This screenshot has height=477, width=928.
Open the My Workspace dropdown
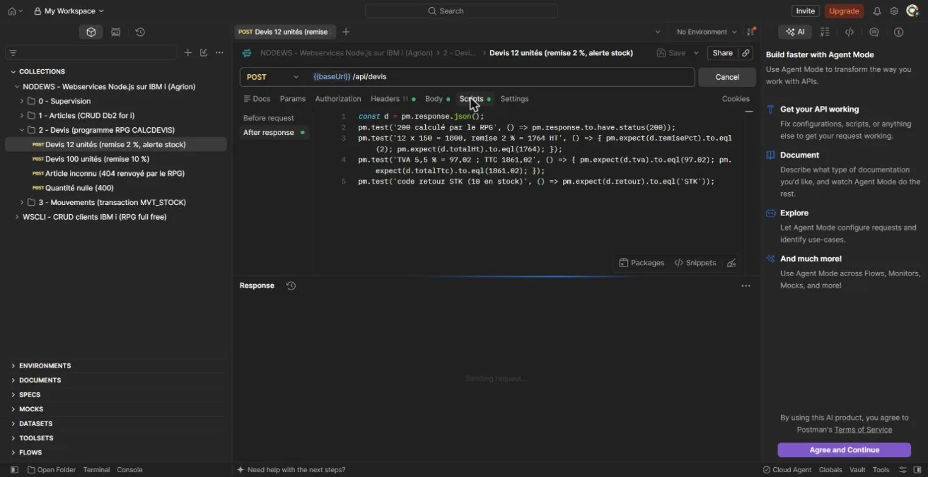point(69,11)
